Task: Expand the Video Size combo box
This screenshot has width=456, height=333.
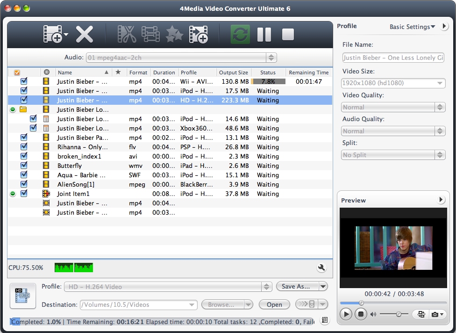Action: click(x=440, y=83)
